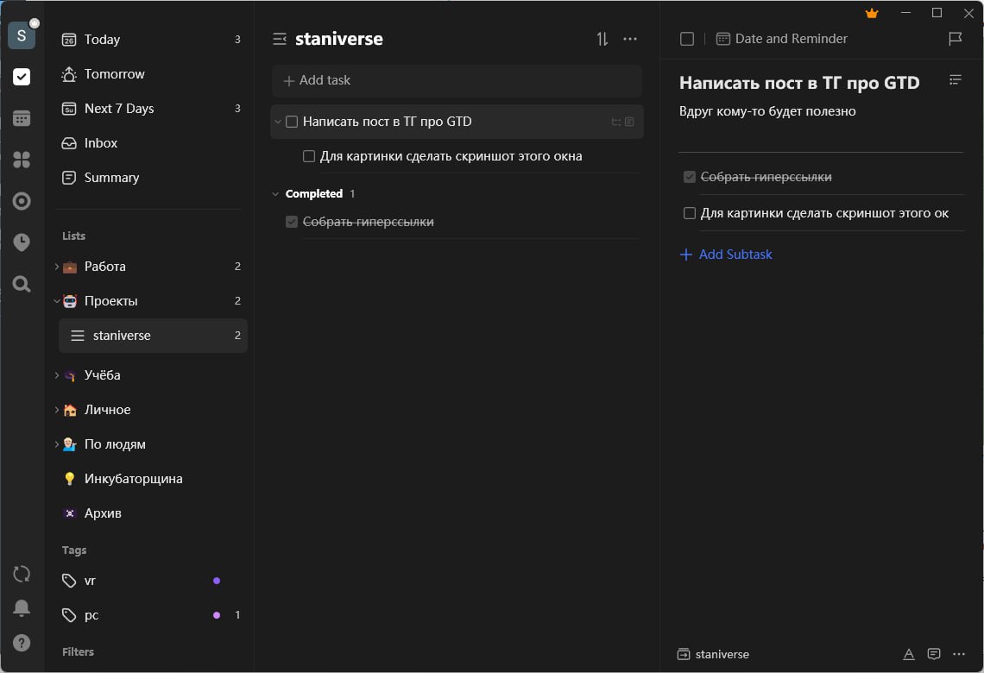This screenshot has height=673, width=984.
Task: Open the Inbox smart list
Action: pyautogui.click(x=100, y=143)
